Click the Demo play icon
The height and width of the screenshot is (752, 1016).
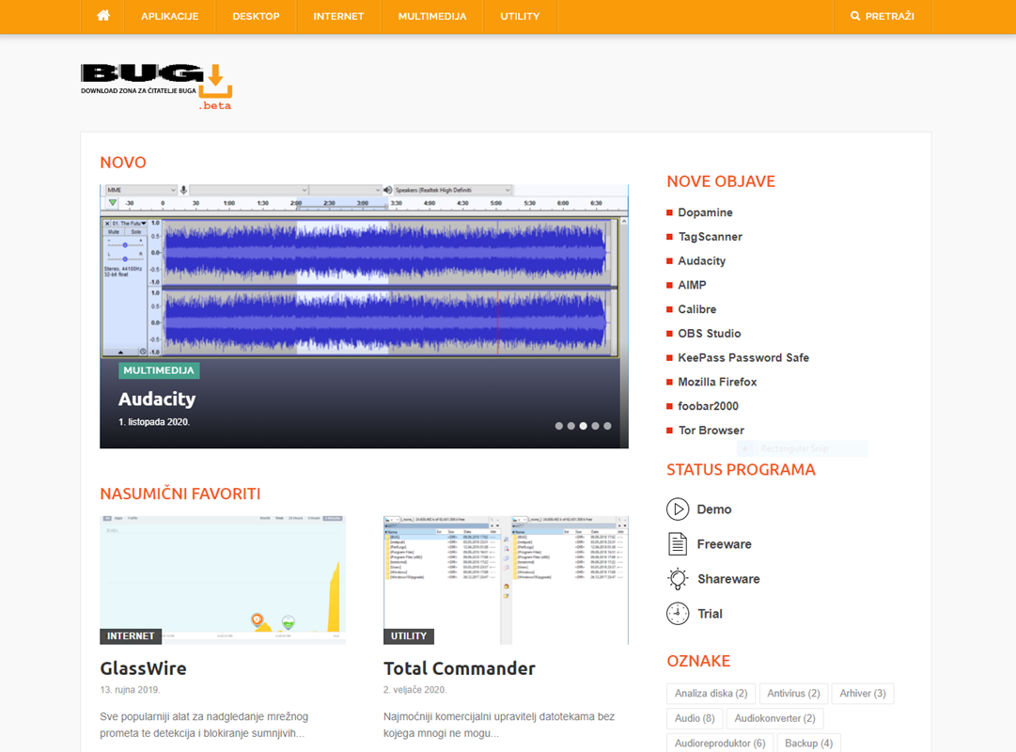[x=678, y=509]
